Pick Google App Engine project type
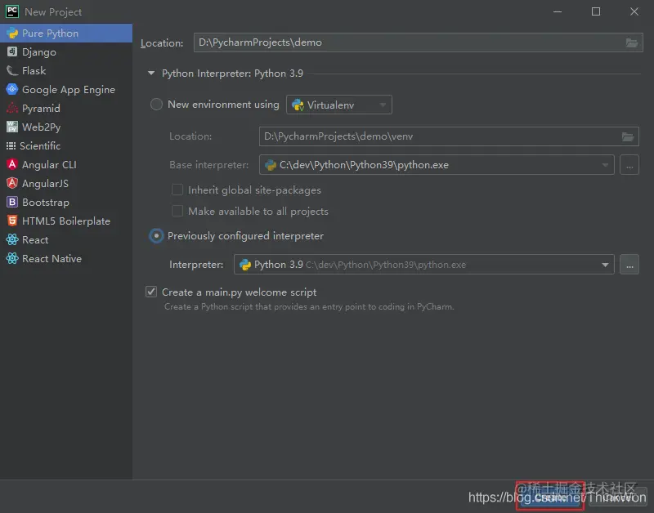This screenshot has width=654, height=513. [66, 89]
